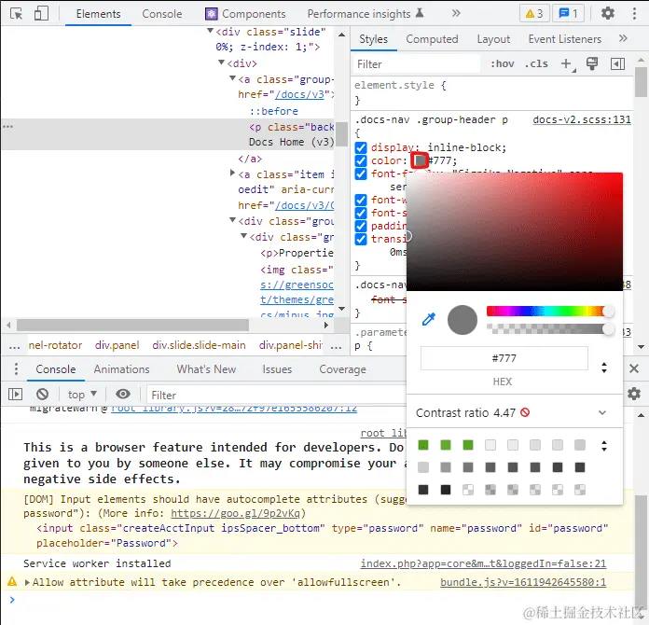This screenshot has height=625, width=649.
Task: Expand the a class item node
Action: click(232, 174)
